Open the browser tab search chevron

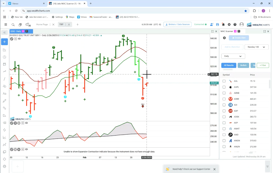point(4,3)
